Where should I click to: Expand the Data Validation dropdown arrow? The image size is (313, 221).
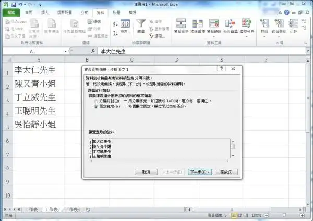point(214,36)
